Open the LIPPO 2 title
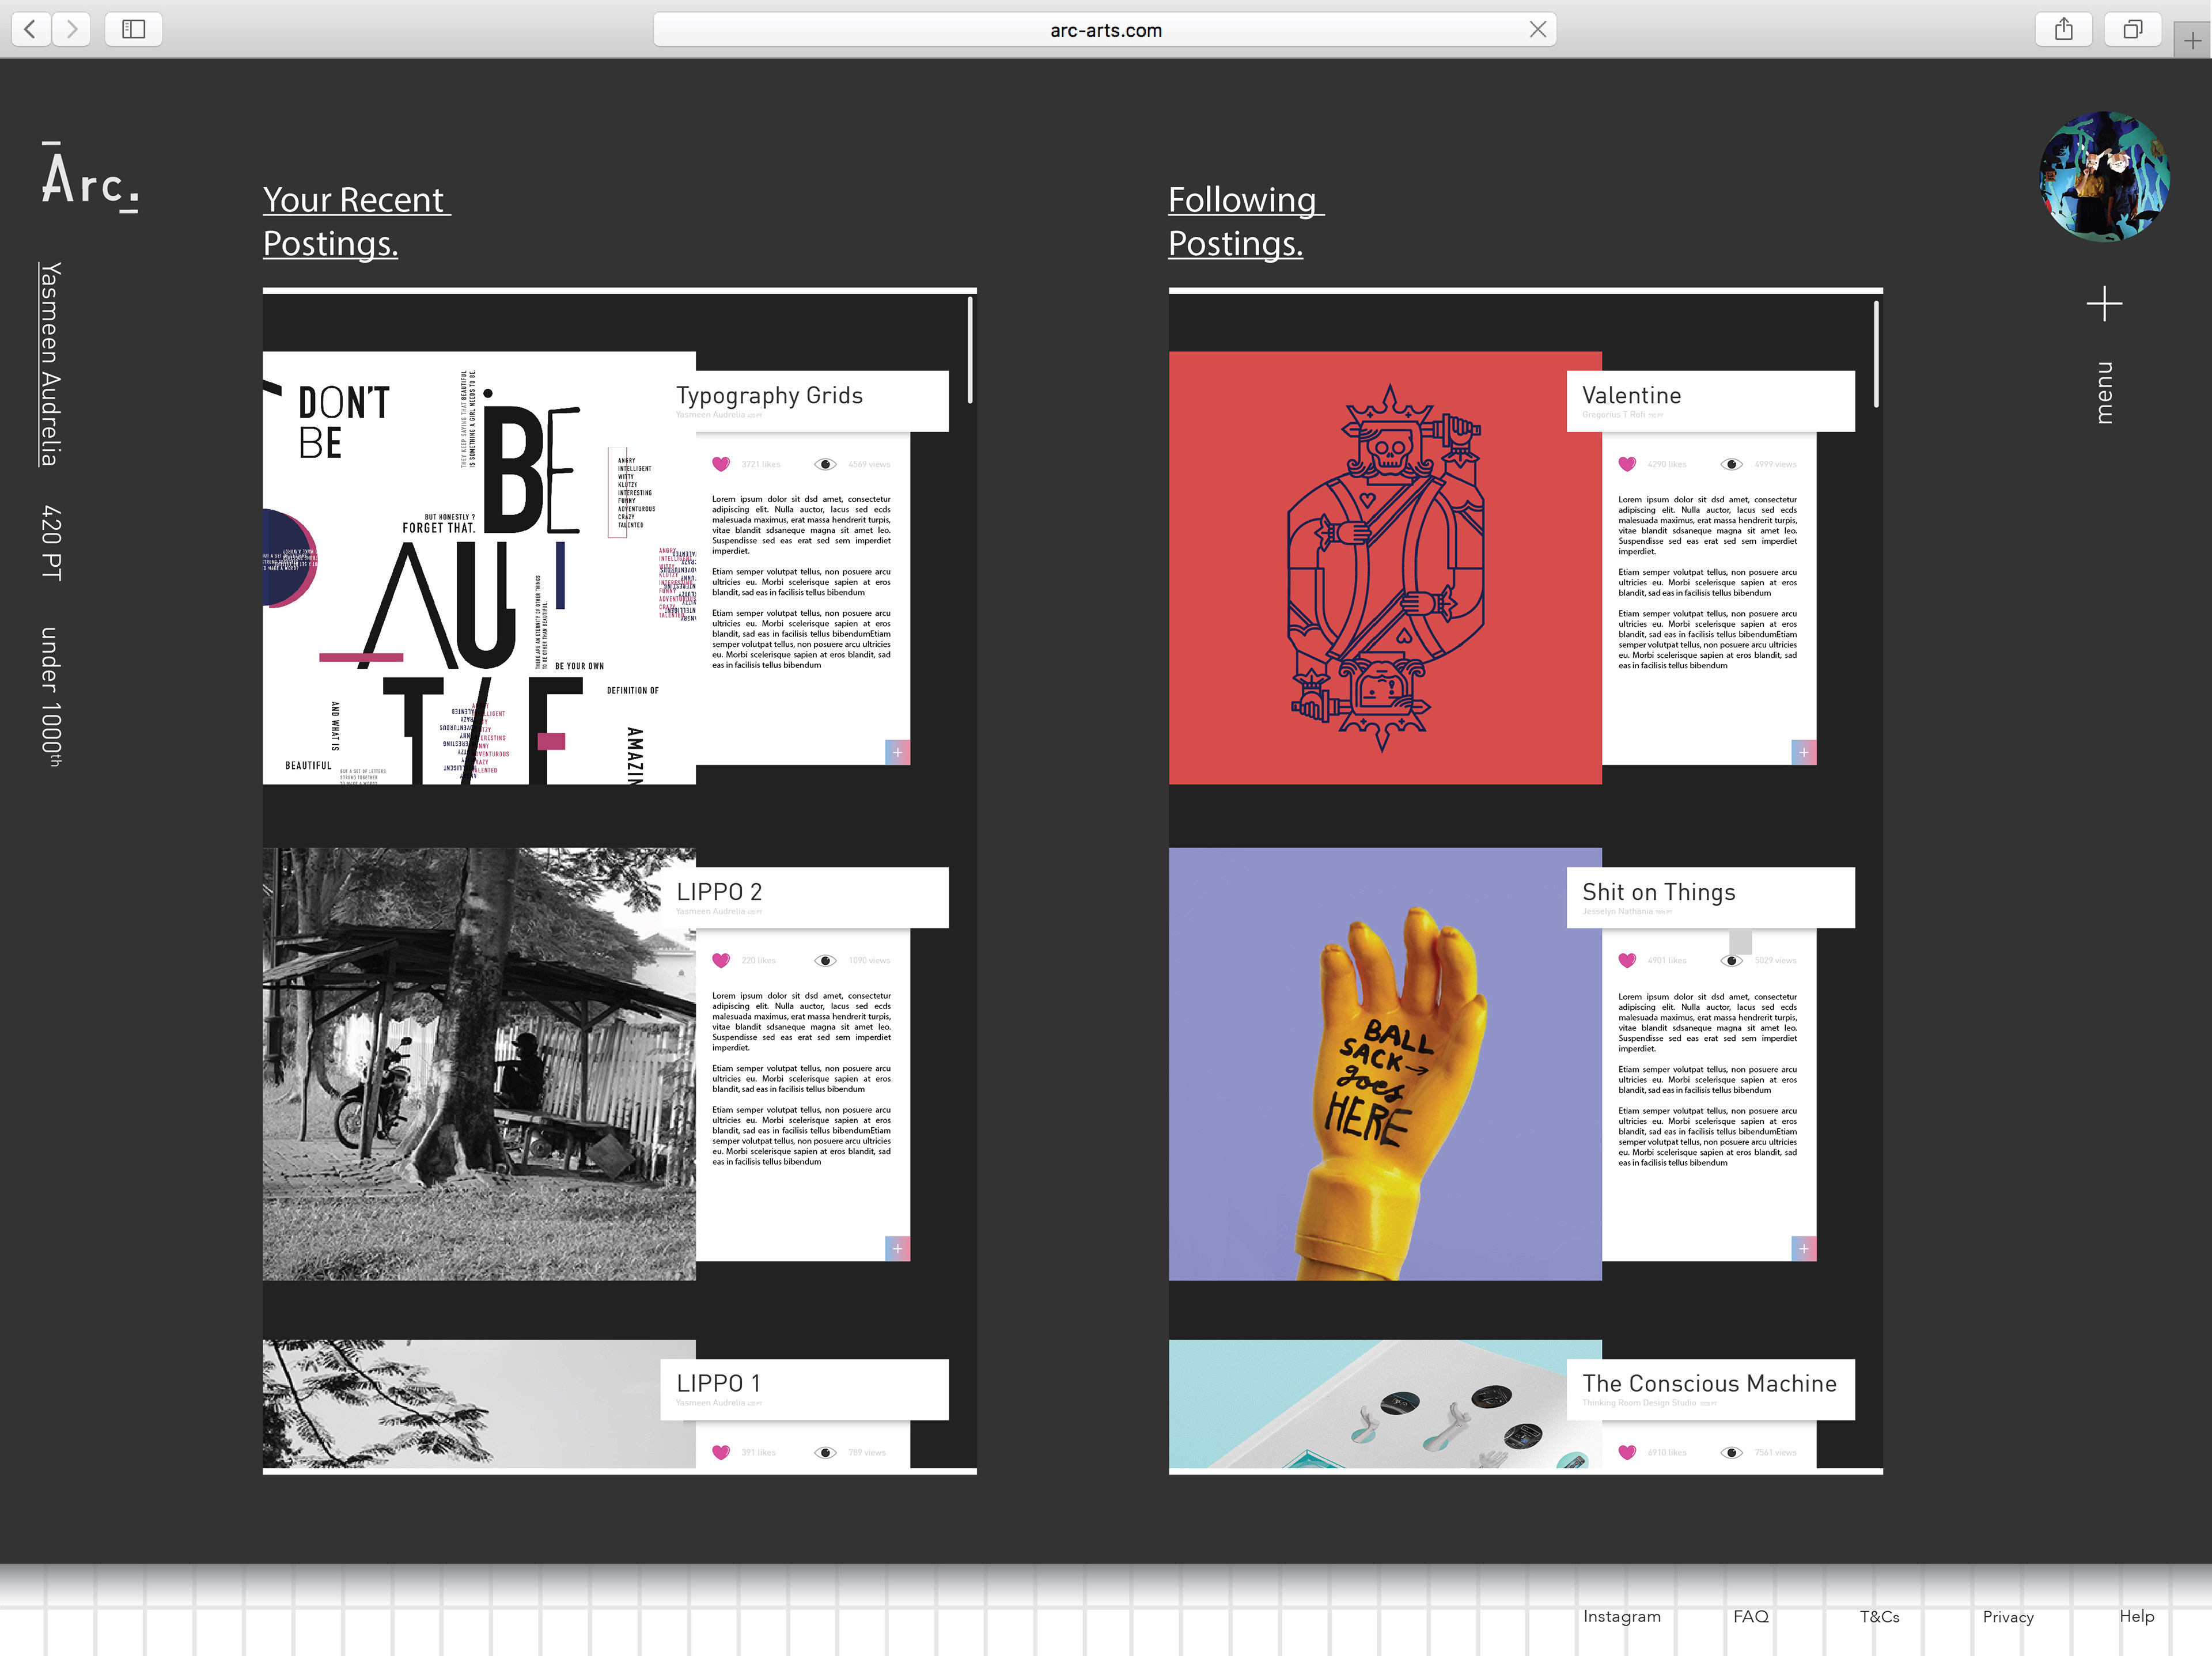 pyautogui.click(x=719, y=892)
